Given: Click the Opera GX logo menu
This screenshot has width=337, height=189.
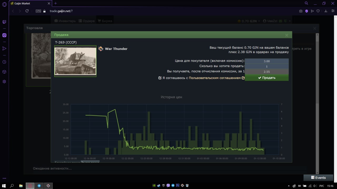Looking at the screenshot, I should point(4,4).
